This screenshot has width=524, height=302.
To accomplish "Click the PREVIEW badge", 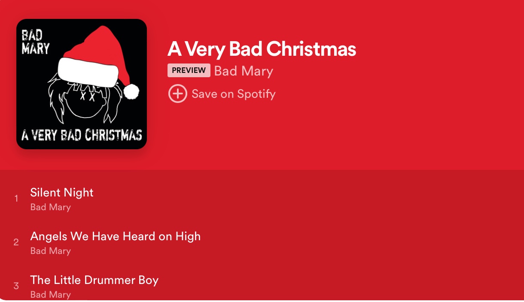I will tap(189, 70).
